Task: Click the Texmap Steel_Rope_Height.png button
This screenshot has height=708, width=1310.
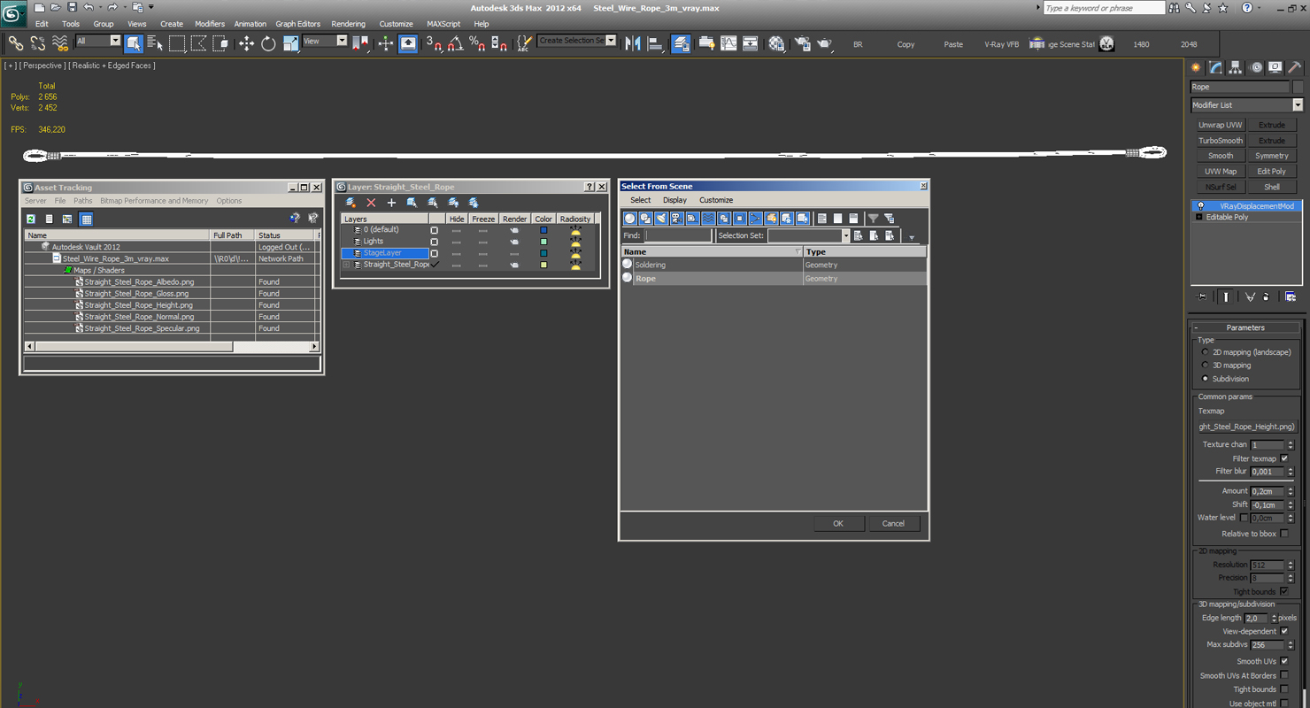Action: pos(1246,427)
